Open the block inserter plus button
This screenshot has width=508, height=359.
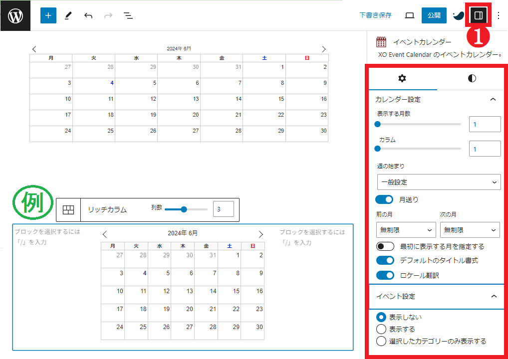pyautogui.click(x=48, y=15)
